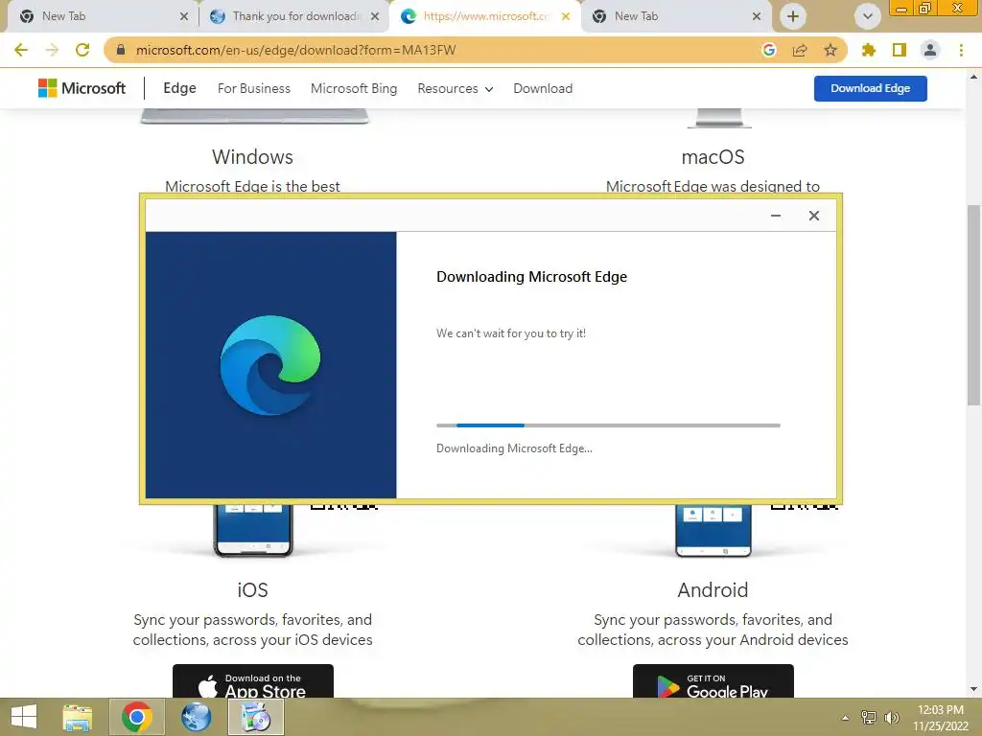Open the tab search dropdown arrow

(x=867, y=16)
